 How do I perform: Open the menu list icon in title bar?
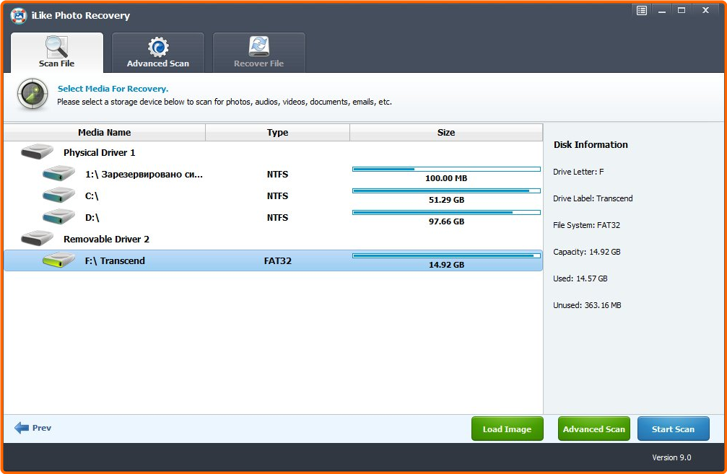pos(642,10)
